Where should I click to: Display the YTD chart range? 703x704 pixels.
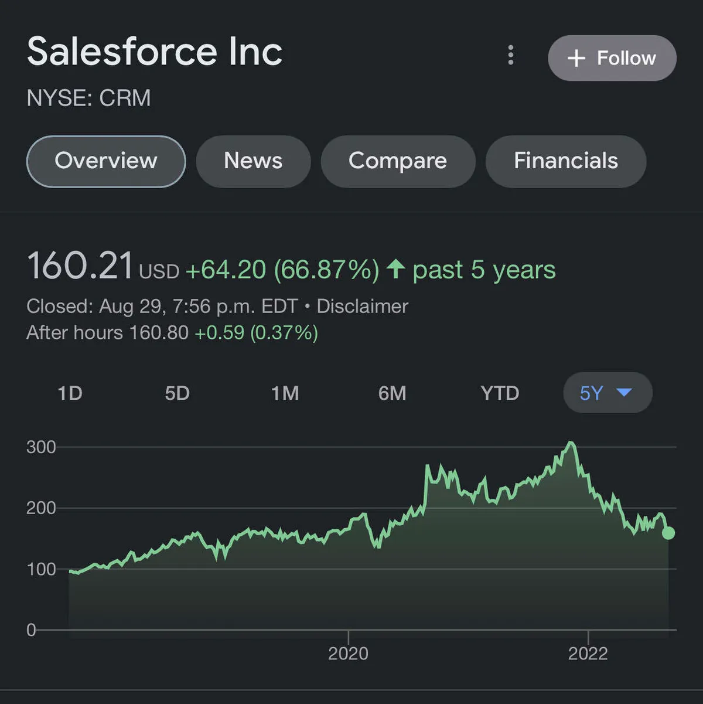(x=500, y=393)
